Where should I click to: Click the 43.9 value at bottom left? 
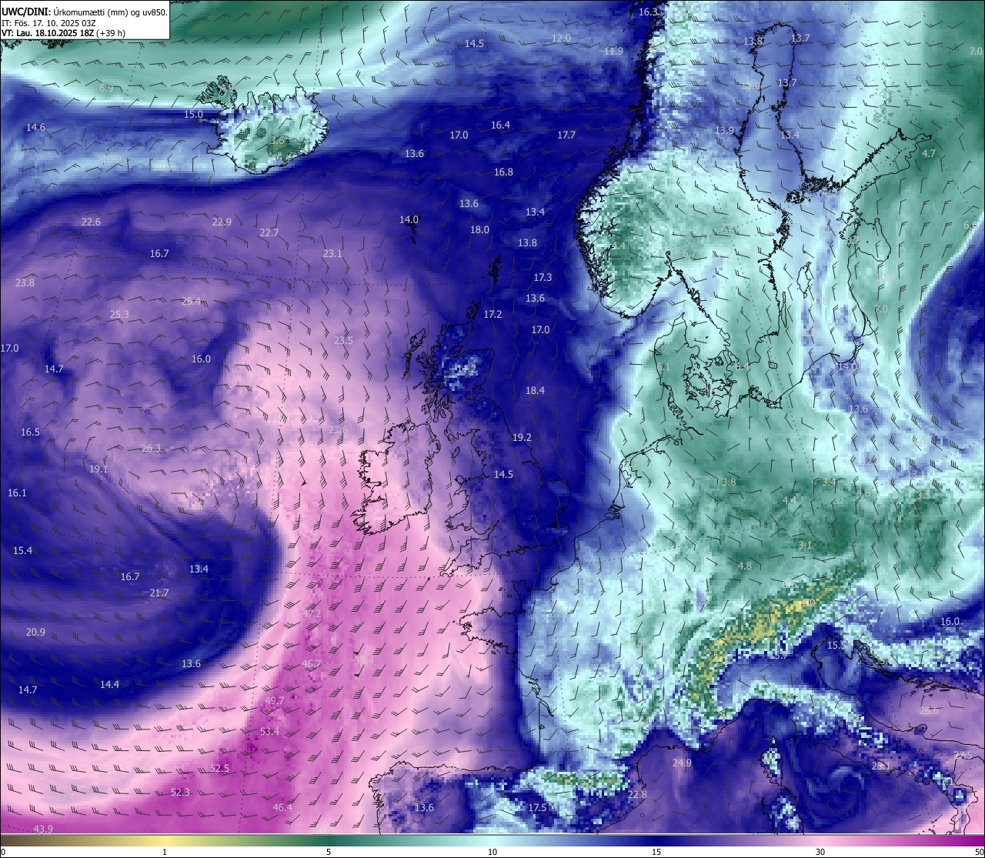[43, 829]
